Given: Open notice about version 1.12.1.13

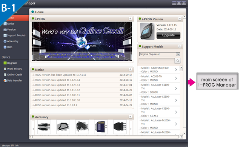Looking at the screenshot, I should point(82,85).
